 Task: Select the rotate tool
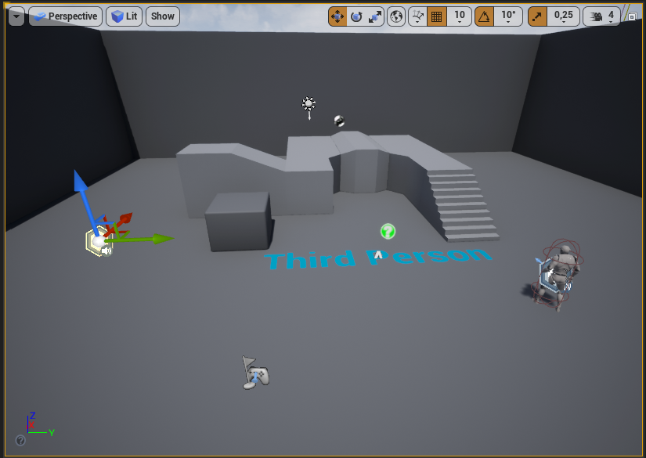click(356, 17)
